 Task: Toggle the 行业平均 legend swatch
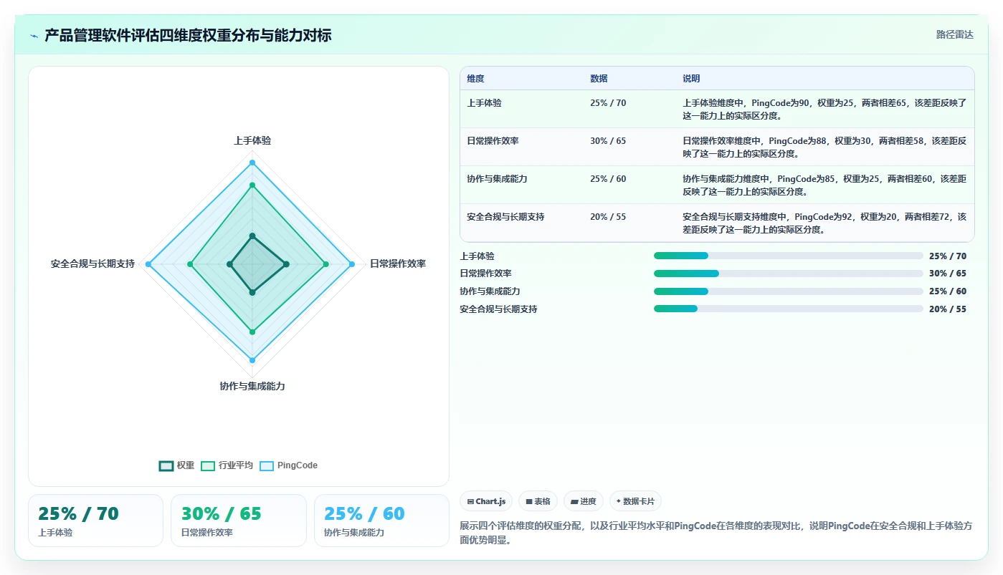(x=208, y=465)
